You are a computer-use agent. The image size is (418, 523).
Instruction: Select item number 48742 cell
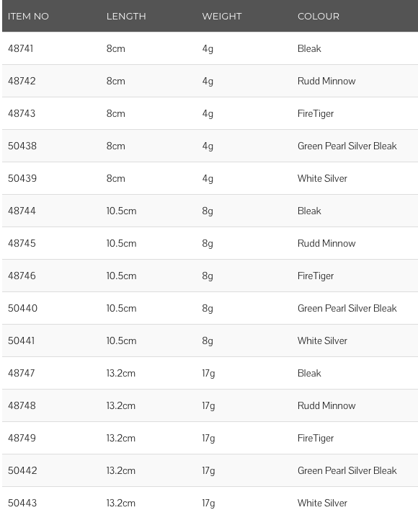(22, 81)
